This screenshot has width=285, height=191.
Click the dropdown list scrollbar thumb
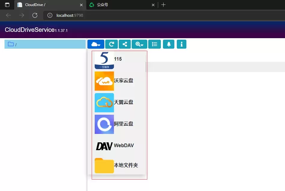146,67
